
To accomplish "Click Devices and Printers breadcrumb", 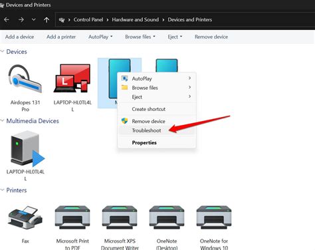I will [190, 20].
